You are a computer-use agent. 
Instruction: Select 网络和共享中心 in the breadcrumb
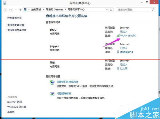click(76, 10)
